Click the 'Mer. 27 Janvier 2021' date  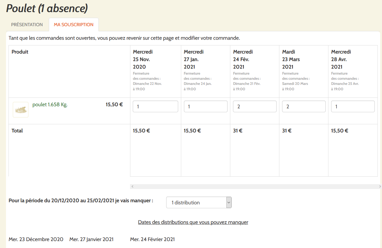[x=92, y=240]
